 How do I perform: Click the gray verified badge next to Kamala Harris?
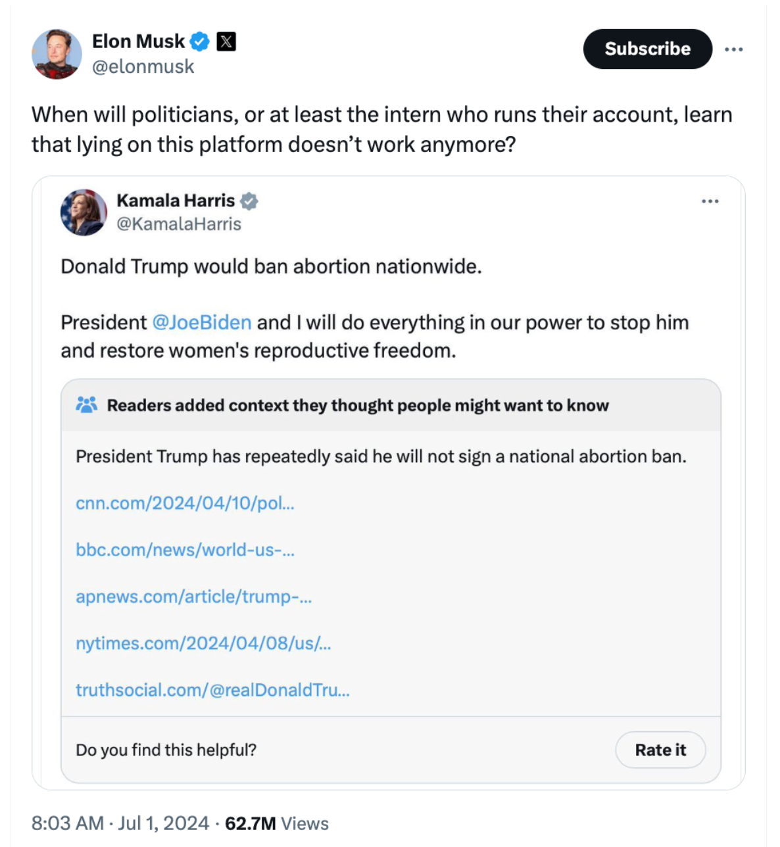(249, 201)
